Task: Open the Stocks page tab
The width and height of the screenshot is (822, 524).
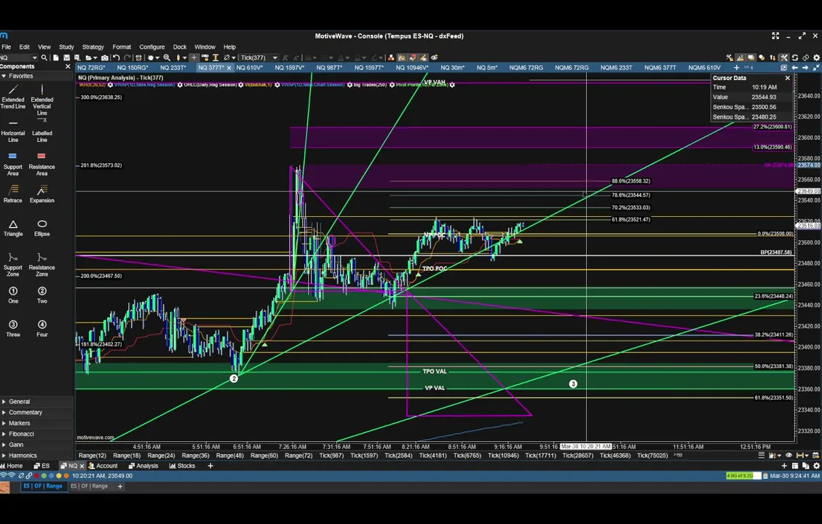Action: [183, 466]
